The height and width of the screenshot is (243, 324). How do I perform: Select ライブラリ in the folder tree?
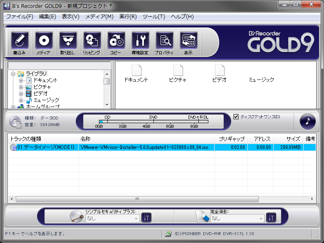[36, 74]
